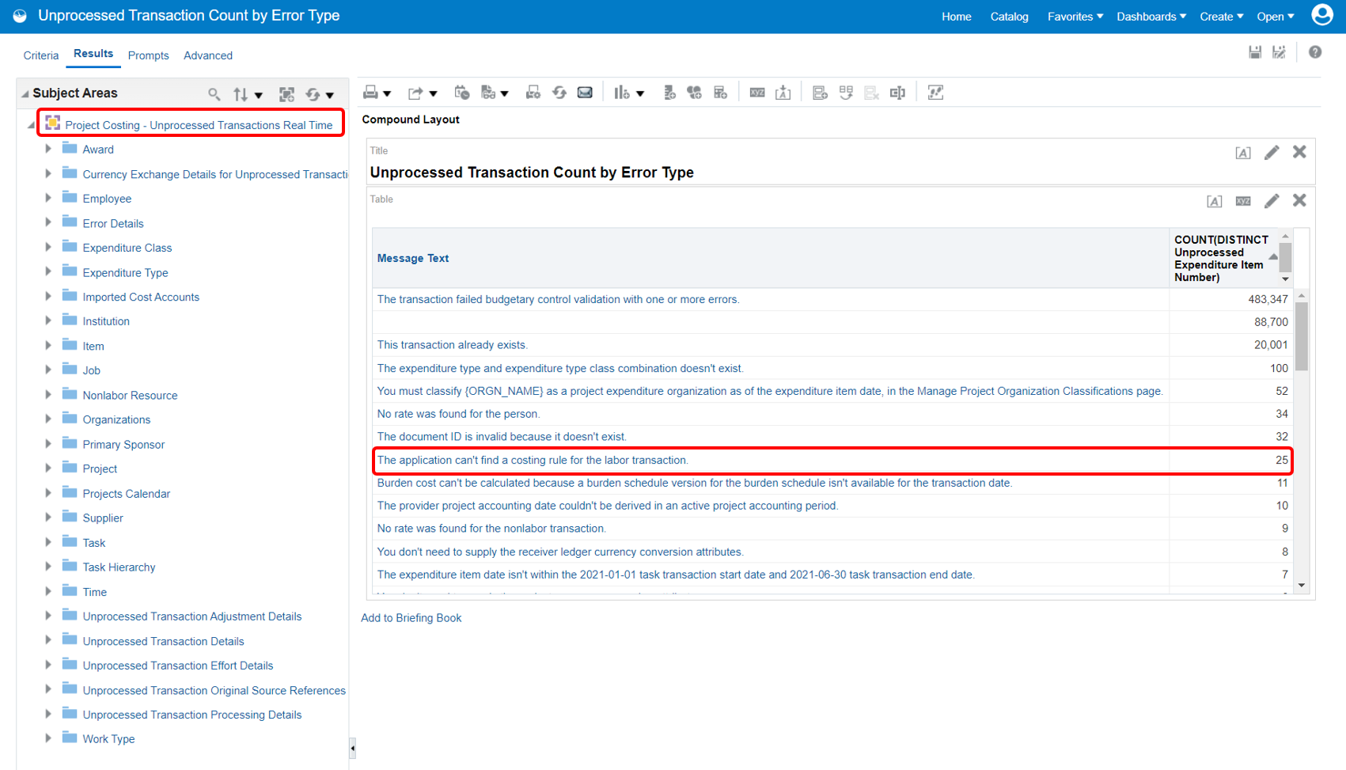Screen dimensions: 1346x770
Task: Remove the Table view from layout
Action: pyautogui.click(x=1299, y=200)
